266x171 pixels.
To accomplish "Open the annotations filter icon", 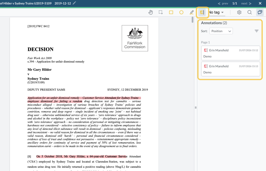I will click(256, 31).
